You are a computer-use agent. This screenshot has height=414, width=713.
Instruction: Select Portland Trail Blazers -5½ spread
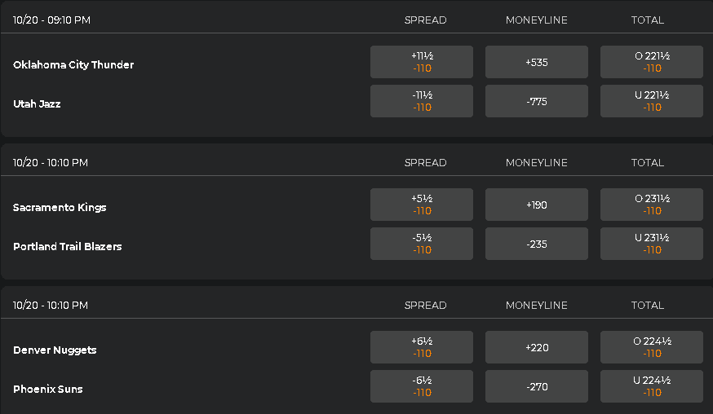422,244
